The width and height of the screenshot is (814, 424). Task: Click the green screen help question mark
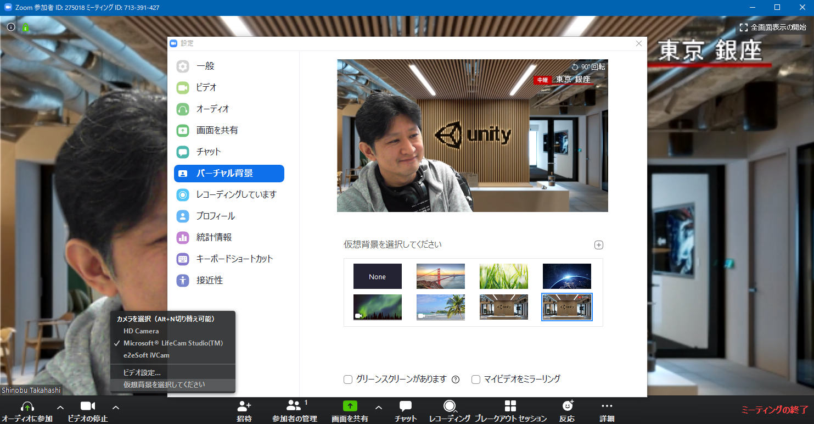click(456, 380)
